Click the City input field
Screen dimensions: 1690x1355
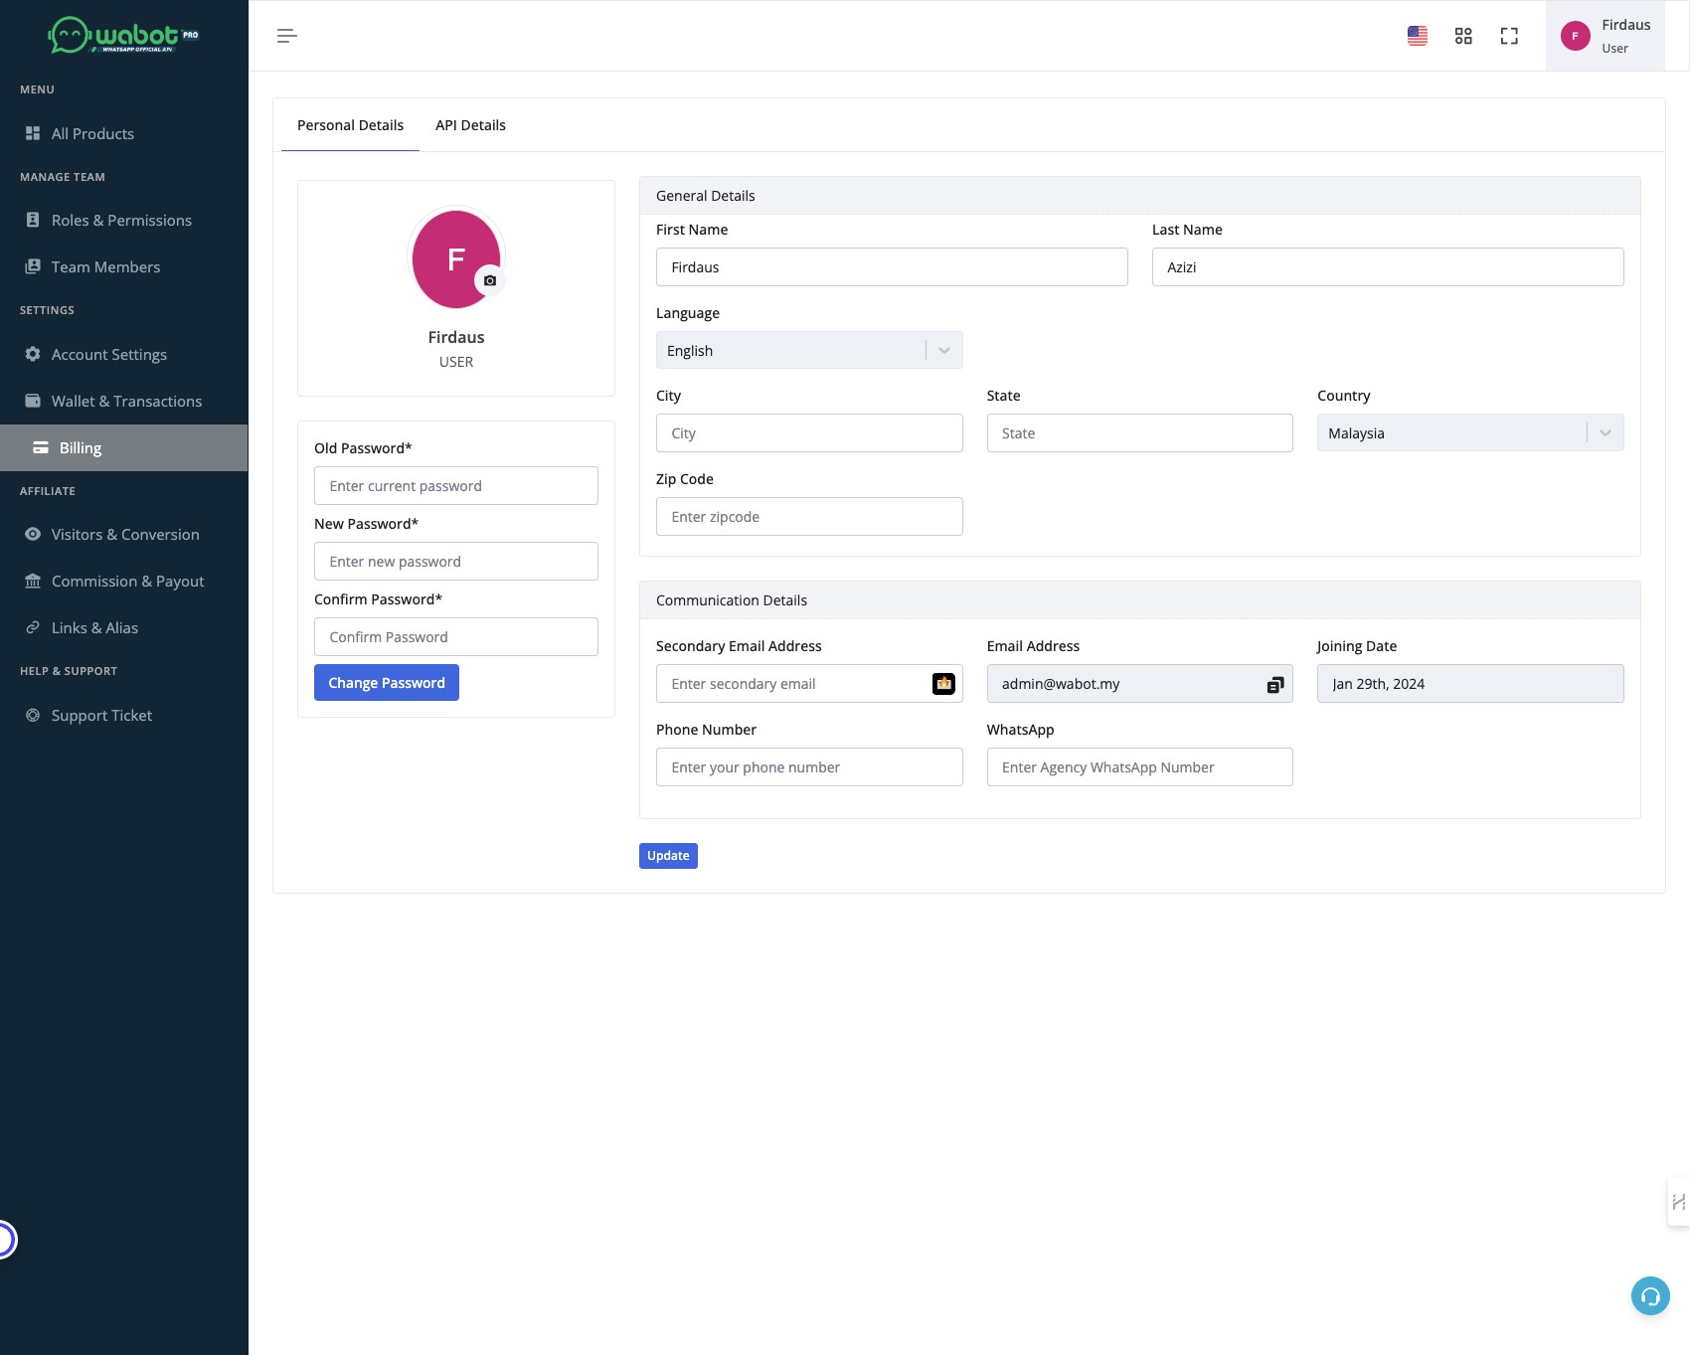tap(809, 432)
